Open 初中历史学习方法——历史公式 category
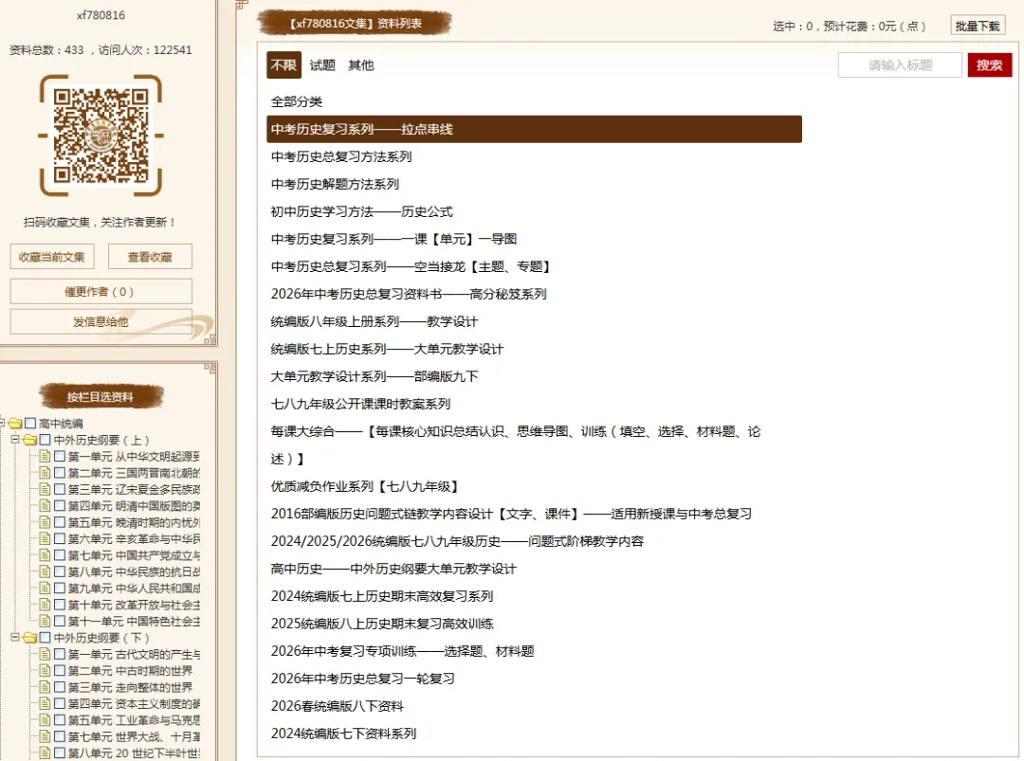Screen dimensions: 1024x761 361,211
